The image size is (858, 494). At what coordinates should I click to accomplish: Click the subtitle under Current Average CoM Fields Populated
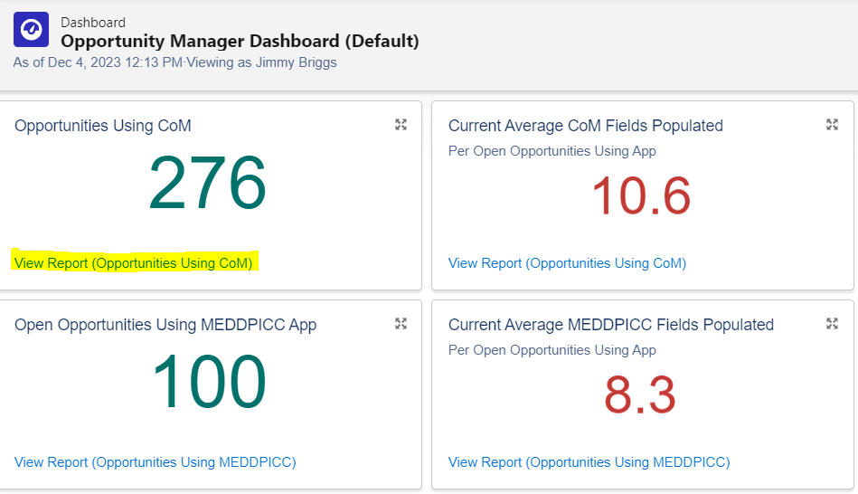552,151
